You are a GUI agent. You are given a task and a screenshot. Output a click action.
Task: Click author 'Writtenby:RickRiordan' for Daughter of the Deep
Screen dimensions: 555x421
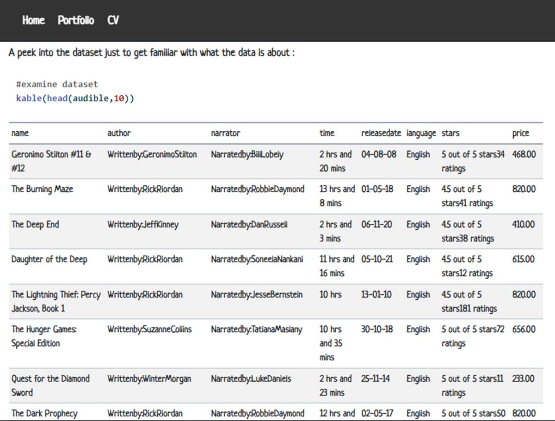144,259
